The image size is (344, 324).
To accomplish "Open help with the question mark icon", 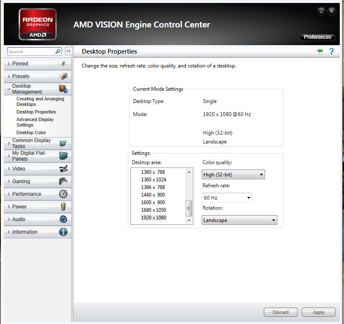I will [331, 51].
